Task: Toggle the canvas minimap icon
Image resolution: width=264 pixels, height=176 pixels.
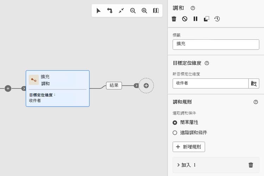Action: (x=156, y=11)
